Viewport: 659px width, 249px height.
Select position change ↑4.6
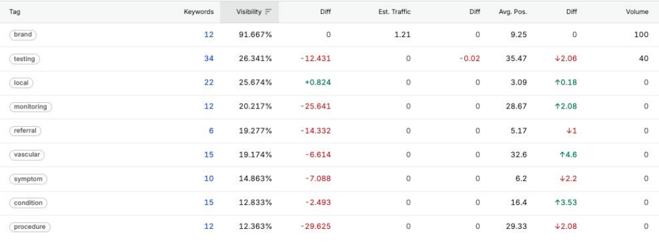pyautogui.click(x=568, y=154)
